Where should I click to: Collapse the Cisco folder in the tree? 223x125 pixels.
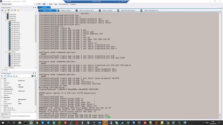[x=6, y=52]
